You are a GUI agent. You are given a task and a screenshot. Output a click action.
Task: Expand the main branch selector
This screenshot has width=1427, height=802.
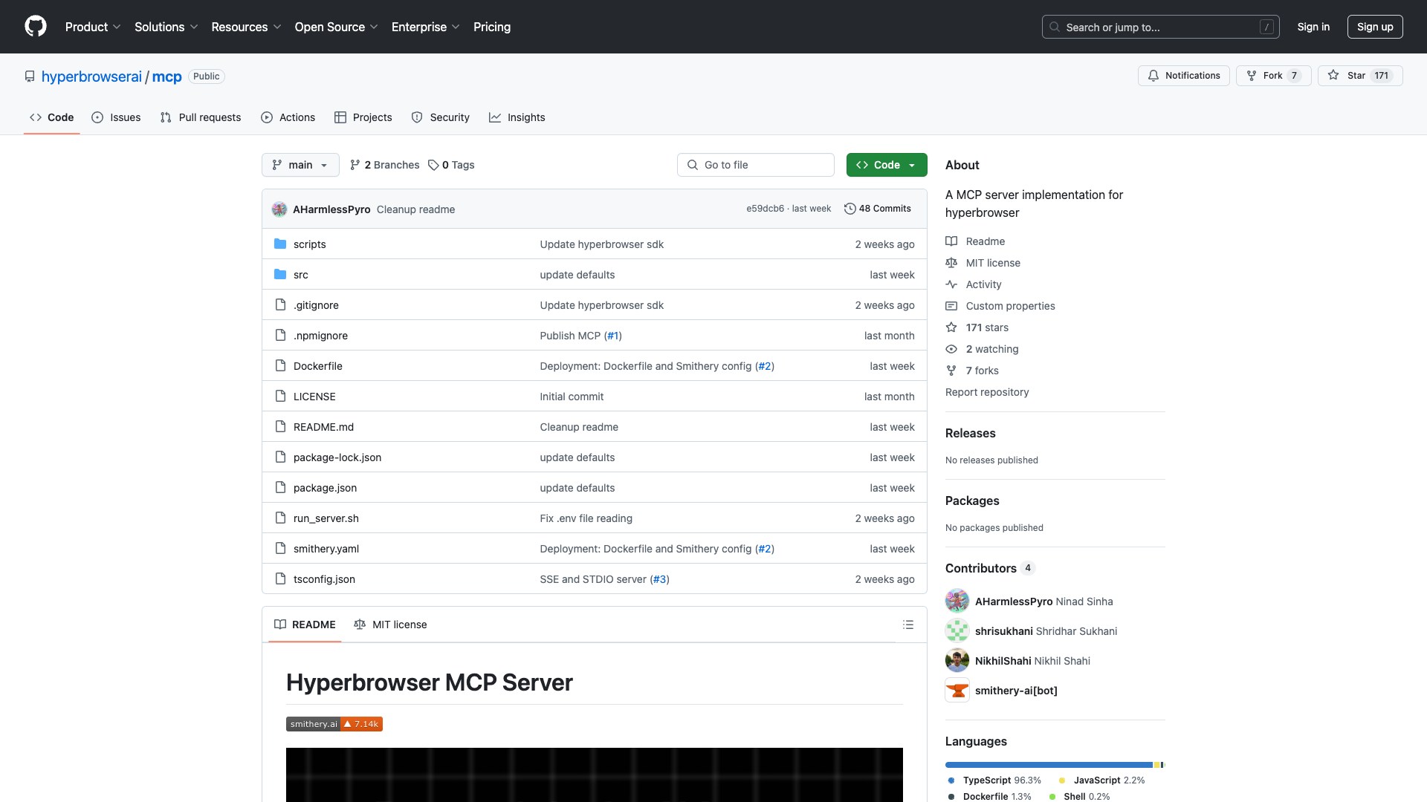click(x=300, y=165)
